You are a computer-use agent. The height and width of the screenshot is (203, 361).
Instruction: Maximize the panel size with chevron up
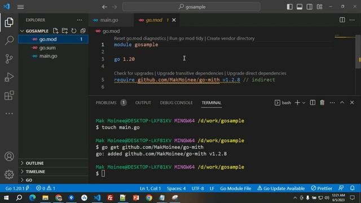pyautogui.click(x=342, y=103)
